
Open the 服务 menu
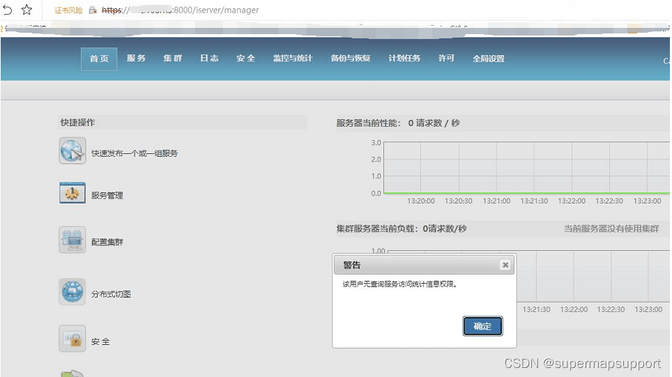point(136,59)
